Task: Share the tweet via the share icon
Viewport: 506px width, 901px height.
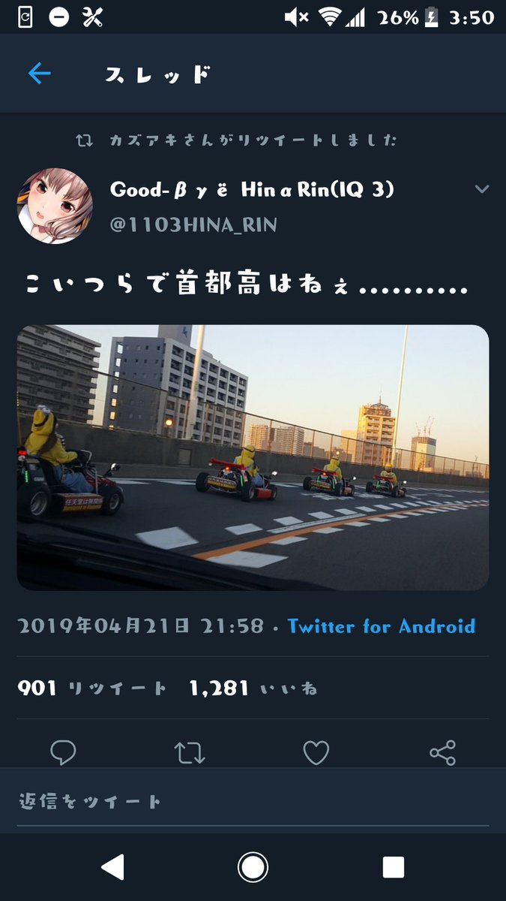Action: point(442,752)
